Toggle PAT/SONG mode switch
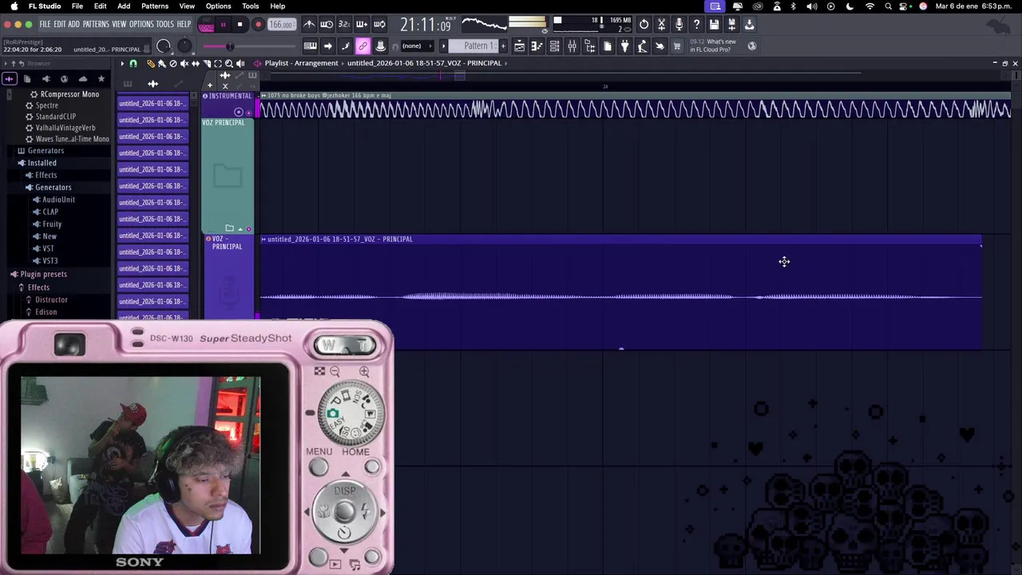Screen dimensions: 1022x575 pos(207,25)
